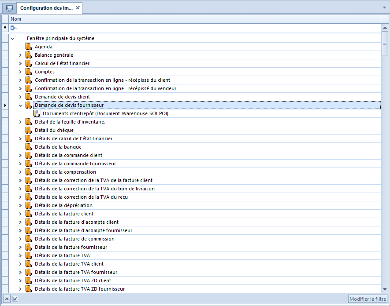Collapse Fenêtre principale du système node
Viewport: 390px width, 306px height.
(x=12, y=38)
